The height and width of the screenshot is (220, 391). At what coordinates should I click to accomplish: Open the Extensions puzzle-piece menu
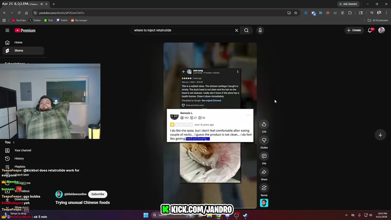[x=350, y=13]
